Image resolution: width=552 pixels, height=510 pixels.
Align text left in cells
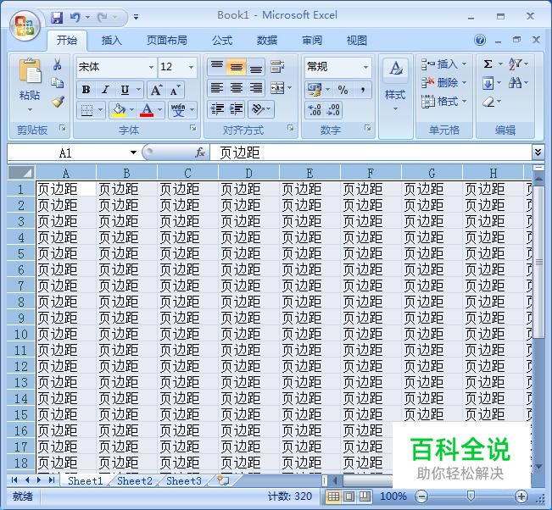(x=217, y=88)
